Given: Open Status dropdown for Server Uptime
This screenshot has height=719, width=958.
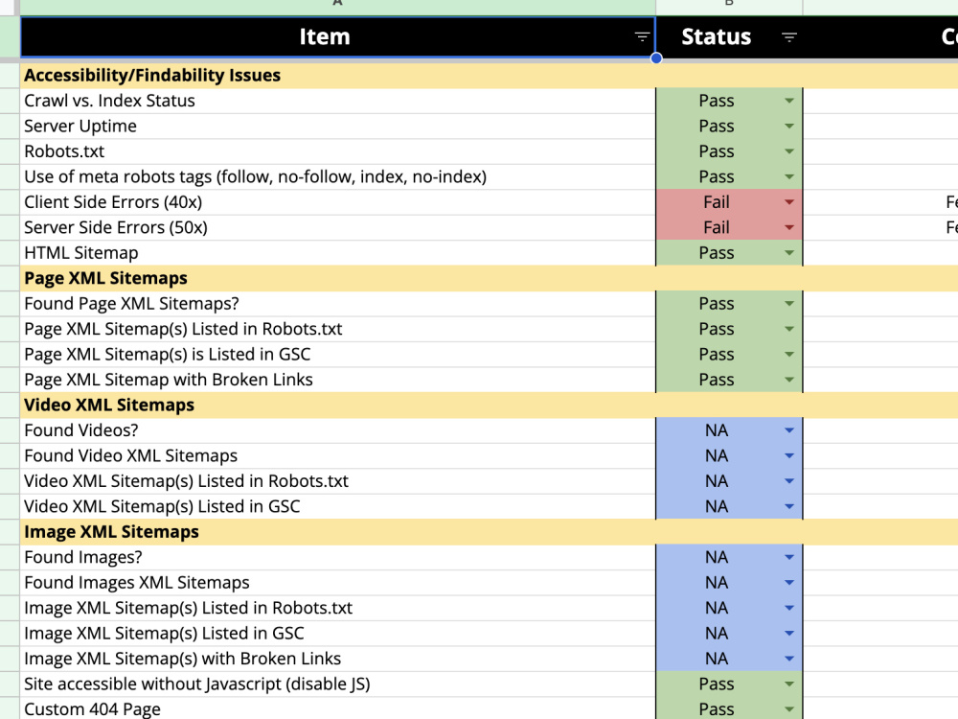Looking at the screenshot, I should click(788, 126).
